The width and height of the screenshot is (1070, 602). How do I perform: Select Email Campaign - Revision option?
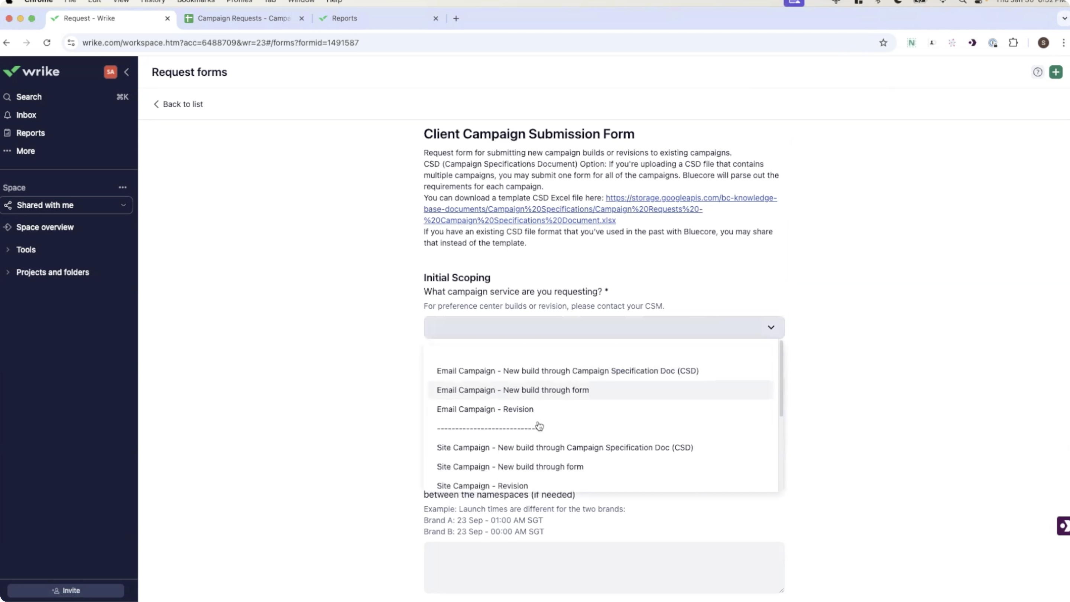click(485, 409)
